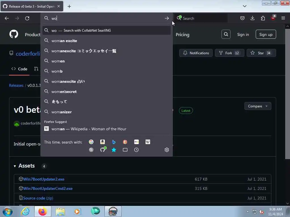Choose 'women'secret' suggestion
The image size is (290, 217).
click(106, 92)
